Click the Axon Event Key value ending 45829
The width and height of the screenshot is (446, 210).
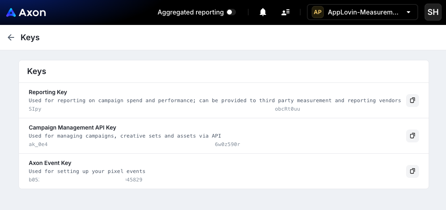click(134, 179)
